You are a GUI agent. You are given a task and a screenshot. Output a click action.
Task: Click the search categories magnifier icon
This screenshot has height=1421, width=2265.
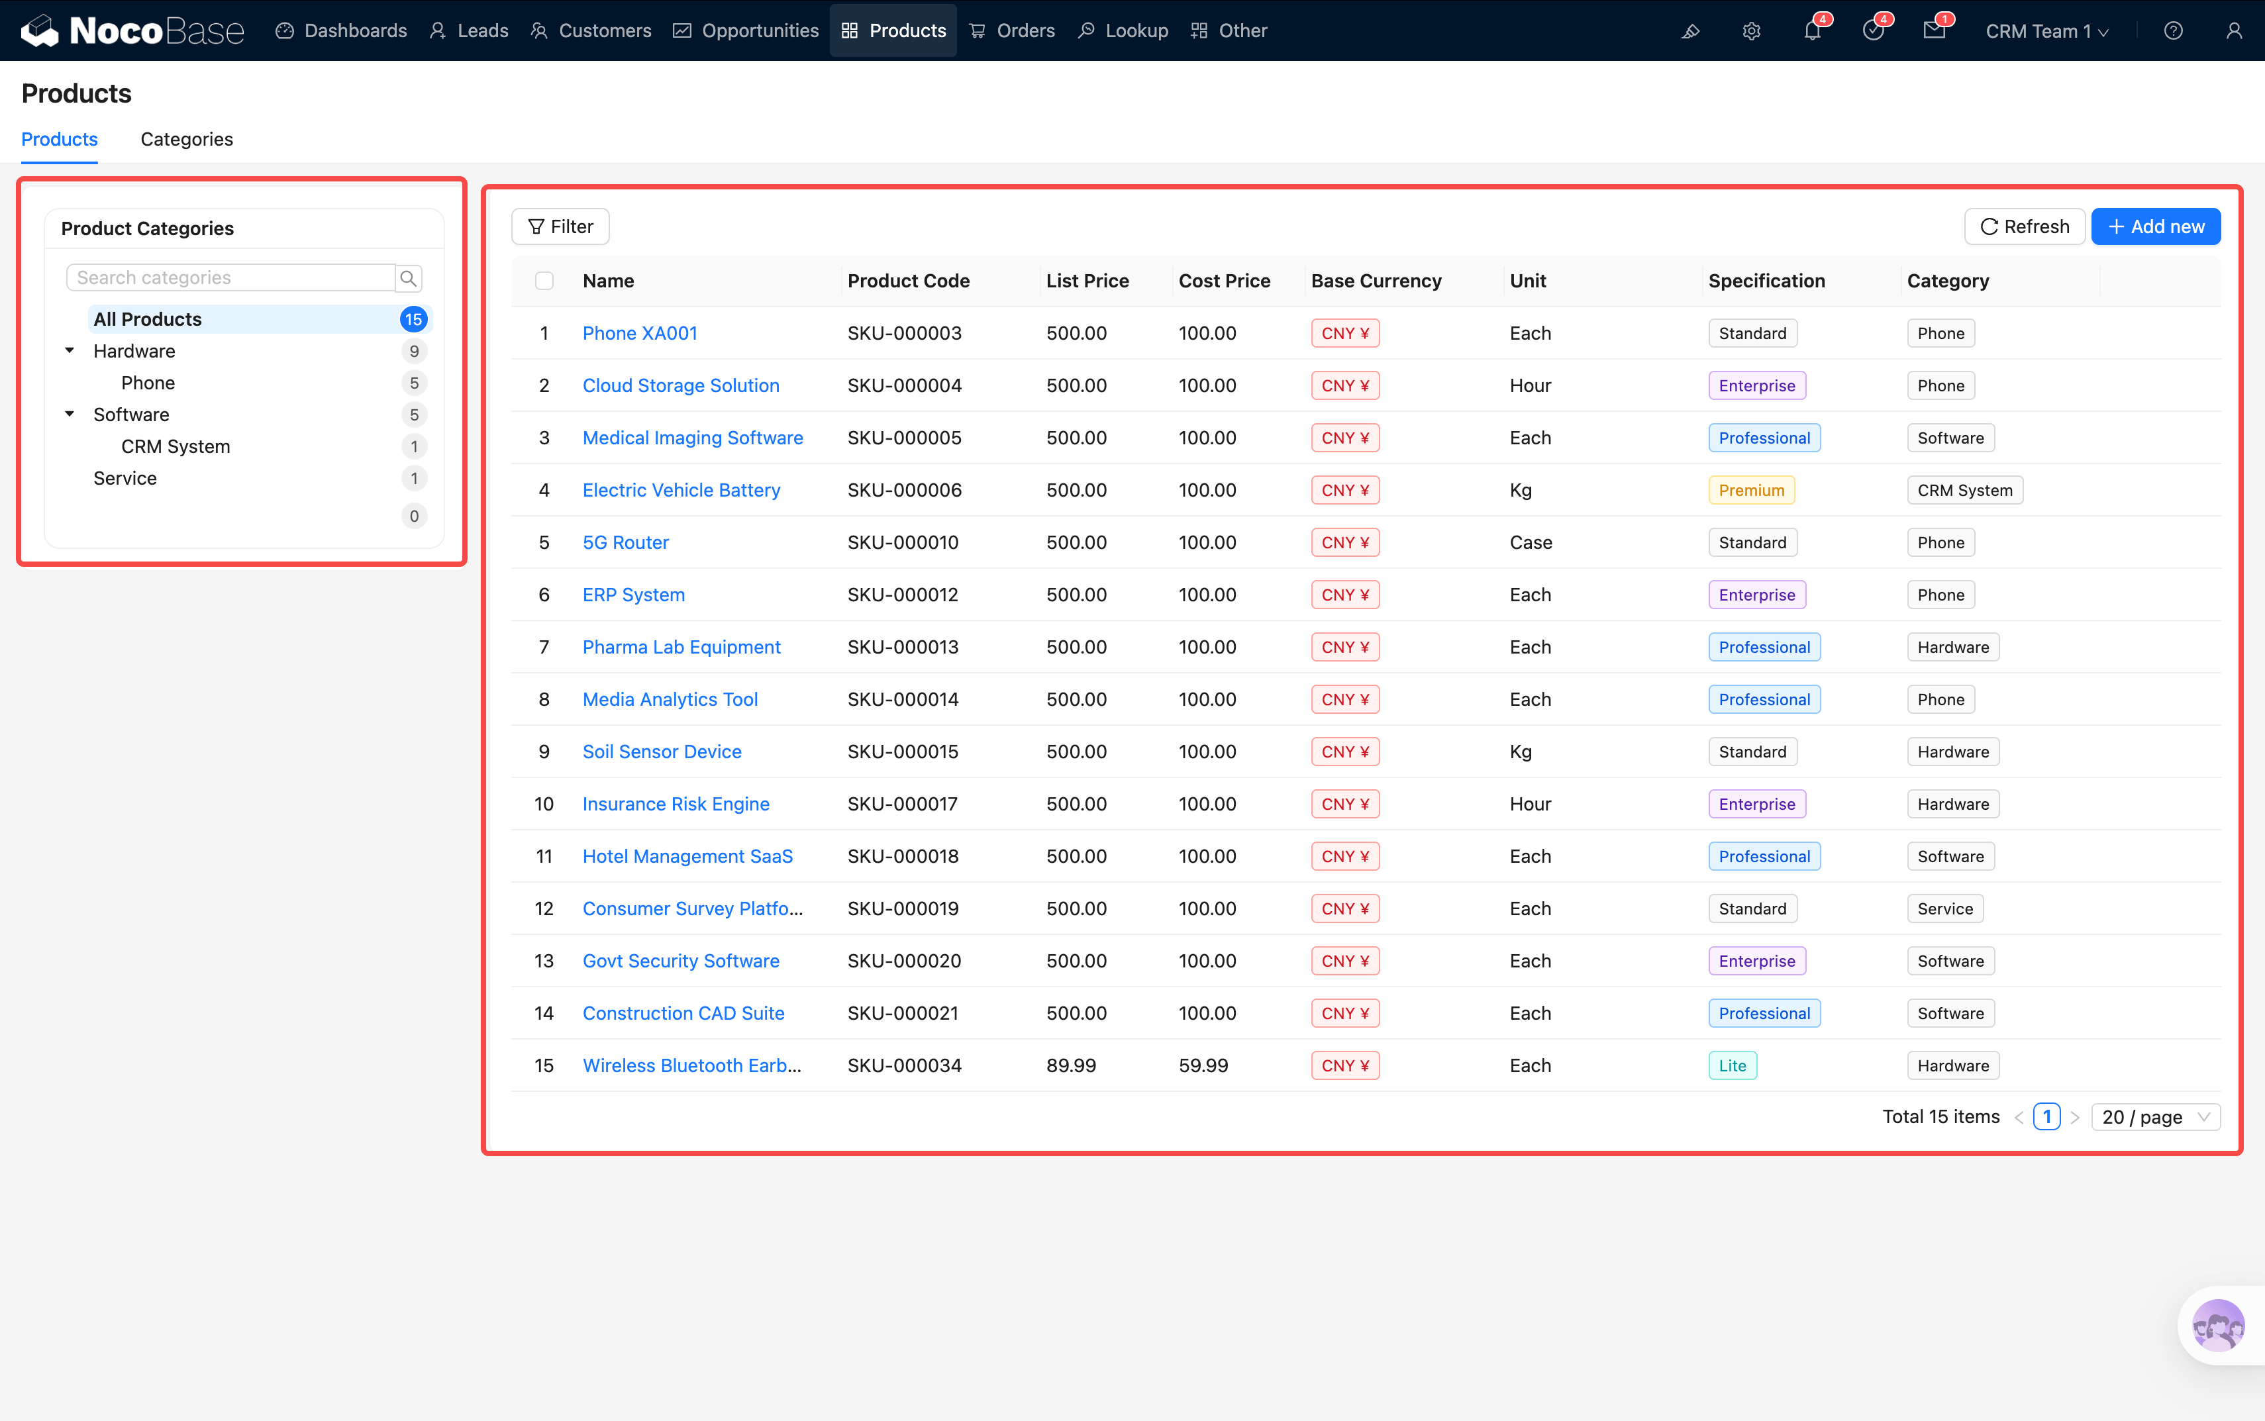[408, 278]
